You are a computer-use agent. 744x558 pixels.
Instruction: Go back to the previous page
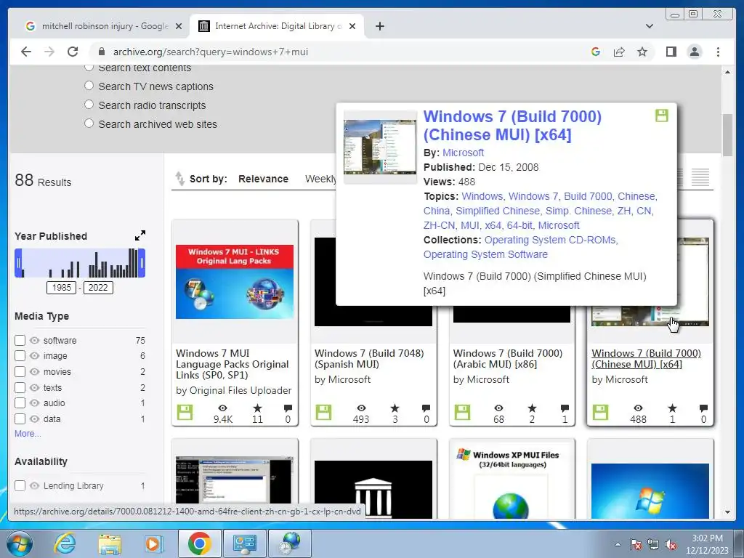click(26, 52)
